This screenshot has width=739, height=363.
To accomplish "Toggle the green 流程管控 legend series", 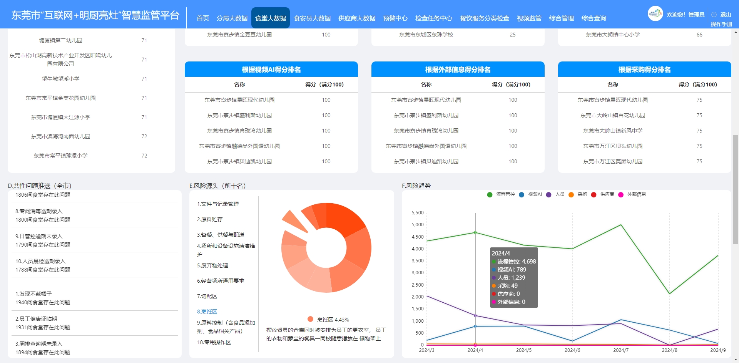I will (501, 194).
